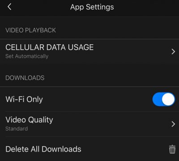Screen dimensions: 179x161
Task: Click the App Settings title
Action: pos(92,7)
